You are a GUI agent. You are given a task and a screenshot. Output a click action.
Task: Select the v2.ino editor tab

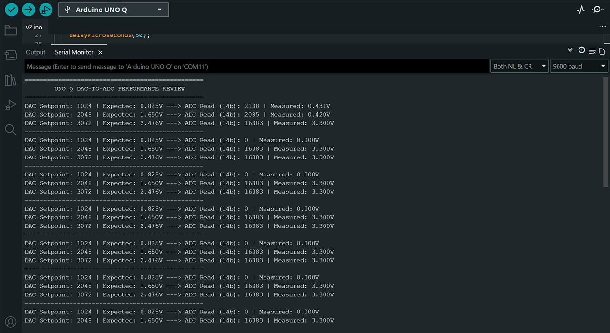click(x=34, y=27)
